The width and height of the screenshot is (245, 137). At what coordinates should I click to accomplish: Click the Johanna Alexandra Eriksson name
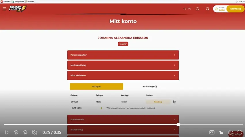click(123, 38)
